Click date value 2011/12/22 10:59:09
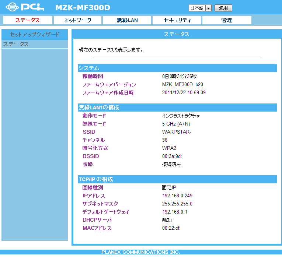Image resolution: width=282 pixels, height=257 pixels. coord(184,92)
